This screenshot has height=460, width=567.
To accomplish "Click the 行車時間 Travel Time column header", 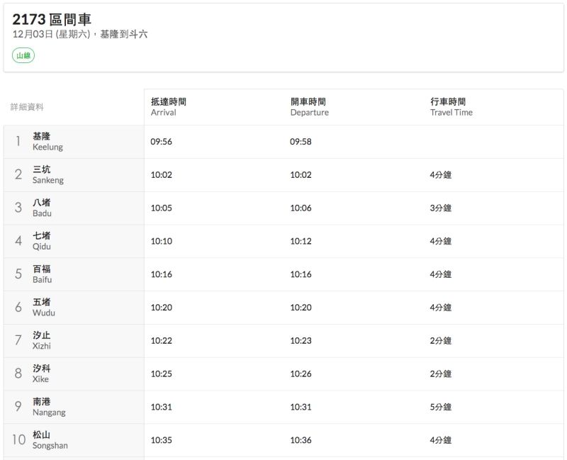I will pyautogui.click(x=451, y=107).
